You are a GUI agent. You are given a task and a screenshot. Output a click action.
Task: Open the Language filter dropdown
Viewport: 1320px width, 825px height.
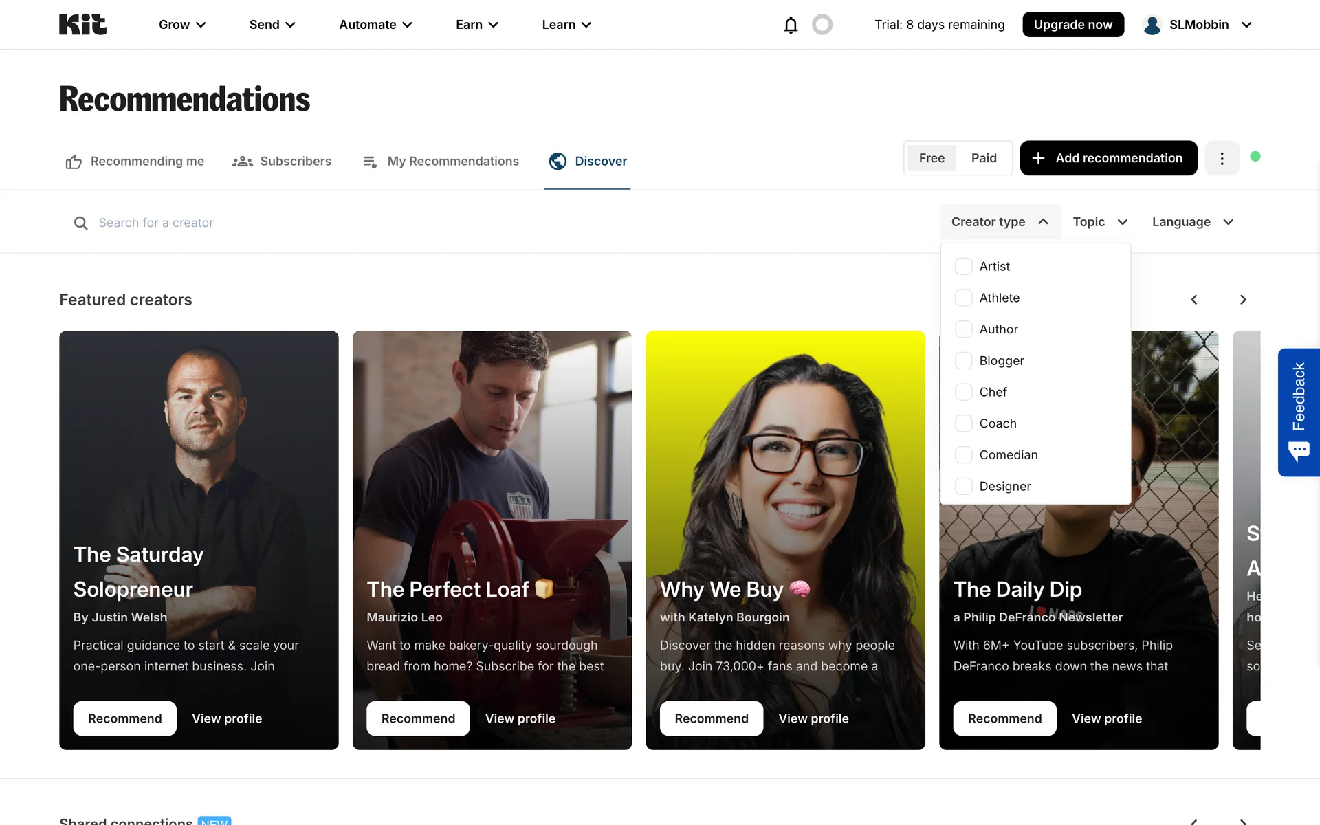[x=1193, y=222]
